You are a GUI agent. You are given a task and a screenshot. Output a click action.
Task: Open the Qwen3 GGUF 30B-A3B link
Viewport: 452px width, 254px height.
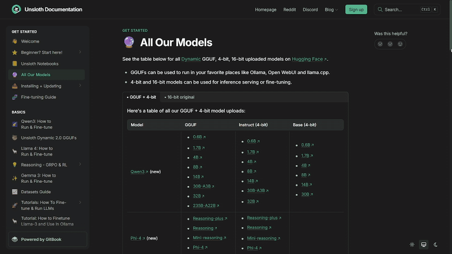[x=203, y=186]
